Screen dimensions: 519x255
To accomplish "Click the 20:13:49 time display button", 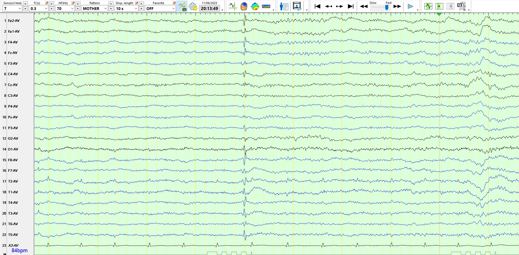I will 209,9.
